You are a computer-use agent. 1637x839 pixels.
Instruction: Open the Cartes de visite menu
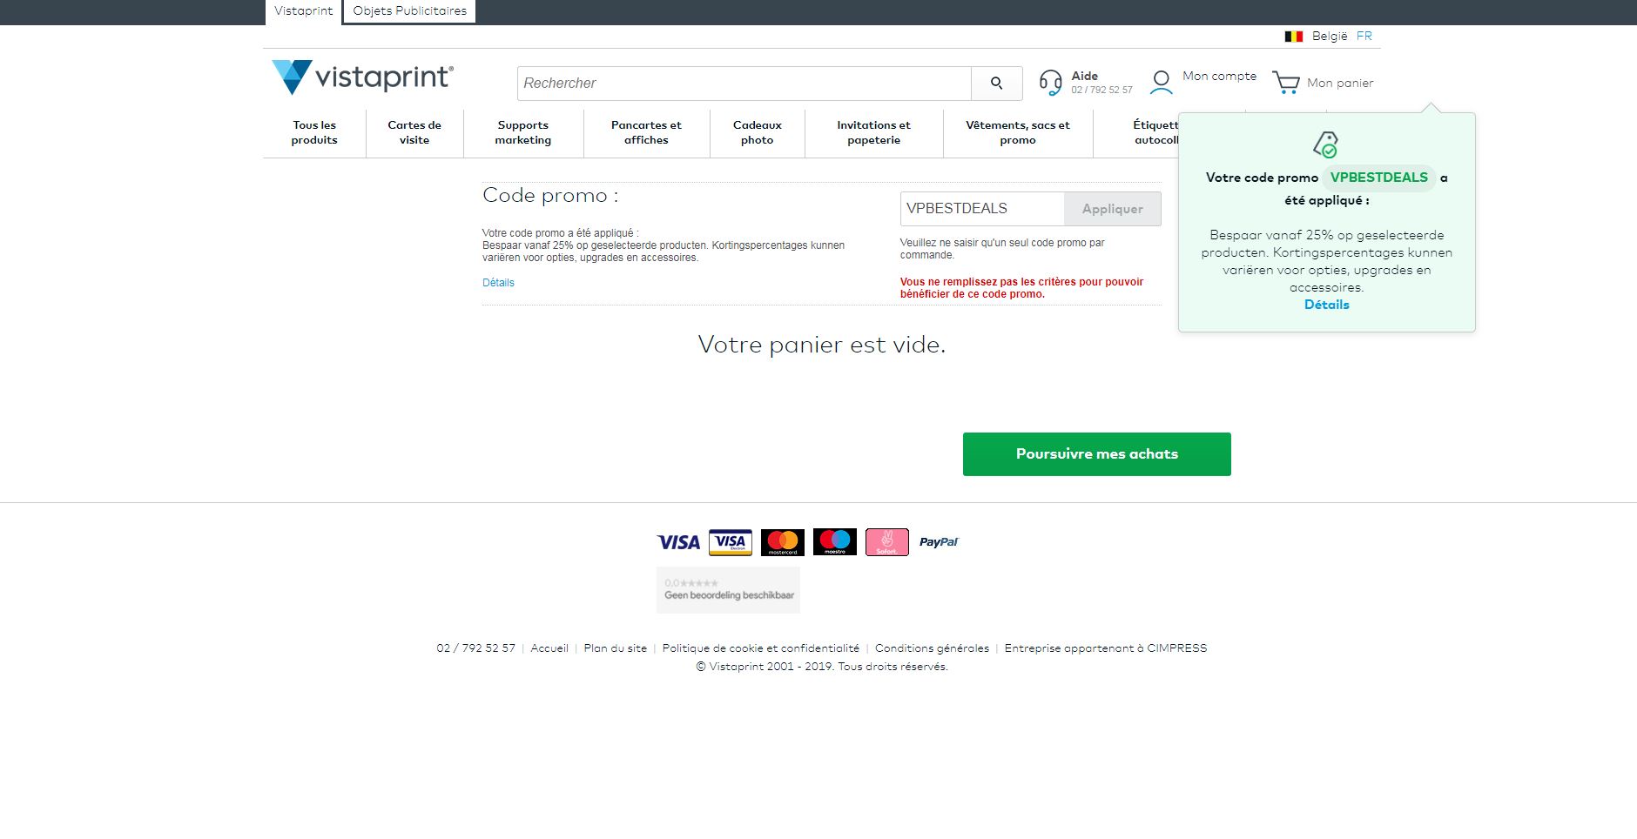tap(414, 132)
